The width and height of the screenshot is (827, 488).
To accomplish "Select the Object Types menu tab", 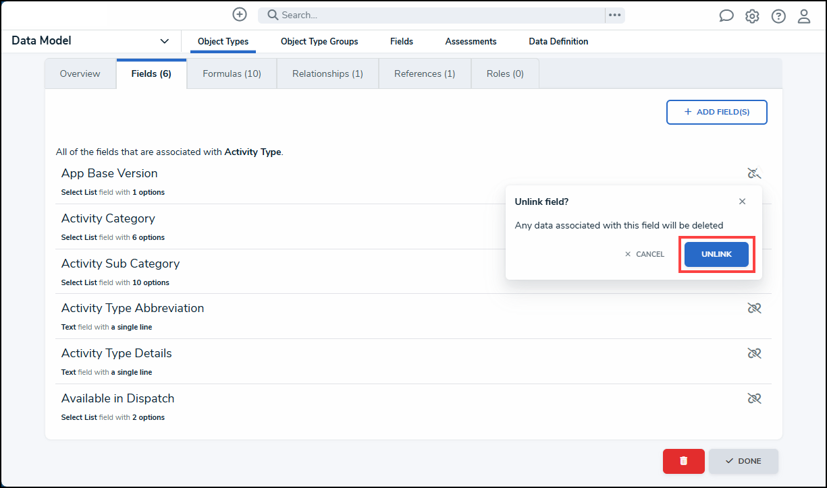I will click(x=223, y=41).
